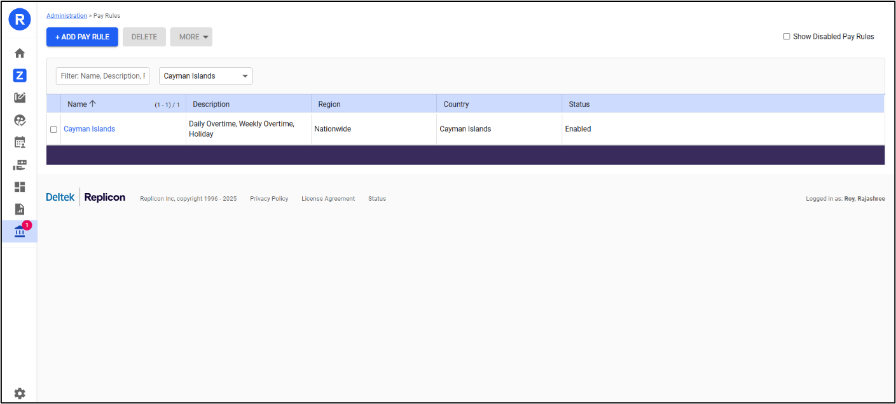Open the reports document sidebar icon
896x404 pixels.
[20, 209]
